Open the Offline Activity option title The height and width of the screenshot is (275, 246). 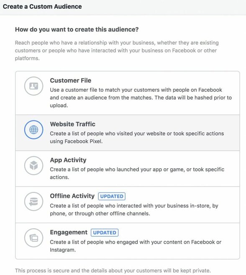click(72, 196)
